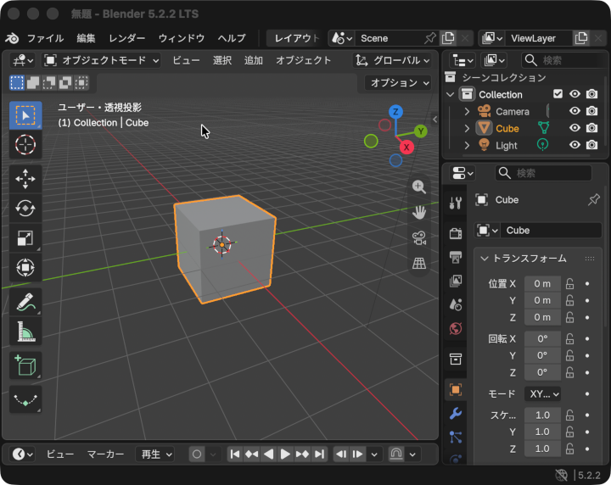611x485 pixels.
Task: Collapse the Transform panel
Action: point(485,259)
